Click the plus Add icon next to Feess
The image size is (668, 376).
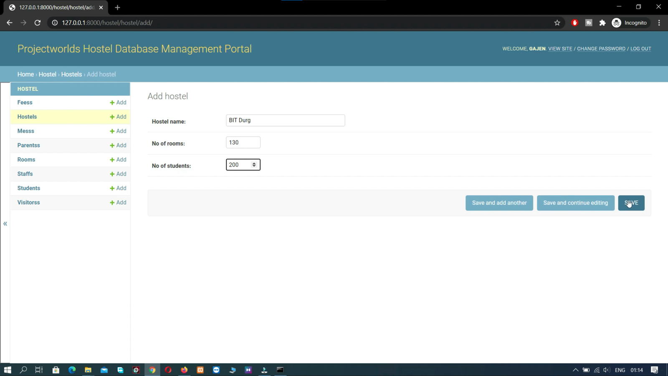[118, 102]
